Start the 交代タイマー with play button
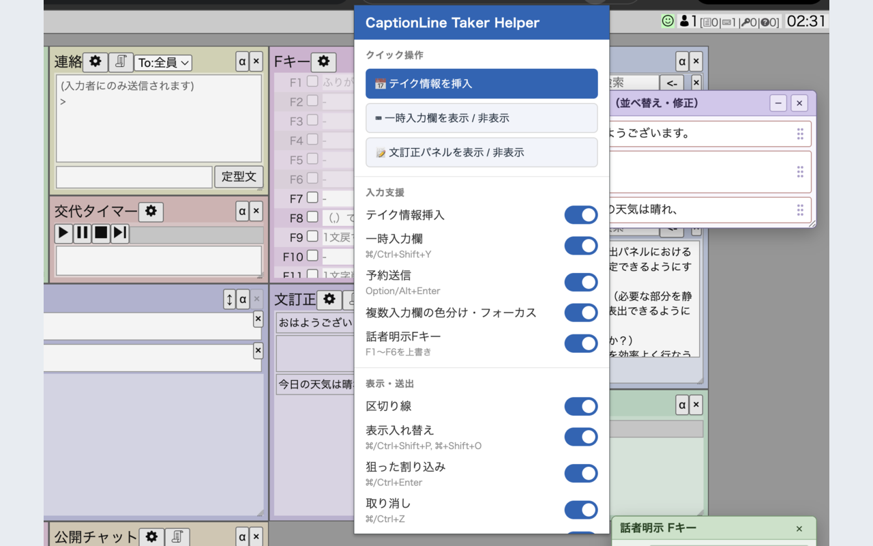The image size is (873, 546). pos(63,233)
